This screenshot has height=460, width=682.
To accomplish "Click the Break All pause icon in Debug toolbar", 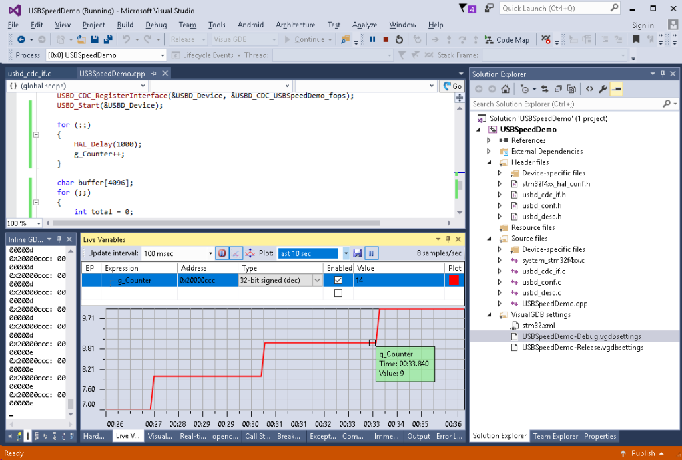I will tap(371, 39).
